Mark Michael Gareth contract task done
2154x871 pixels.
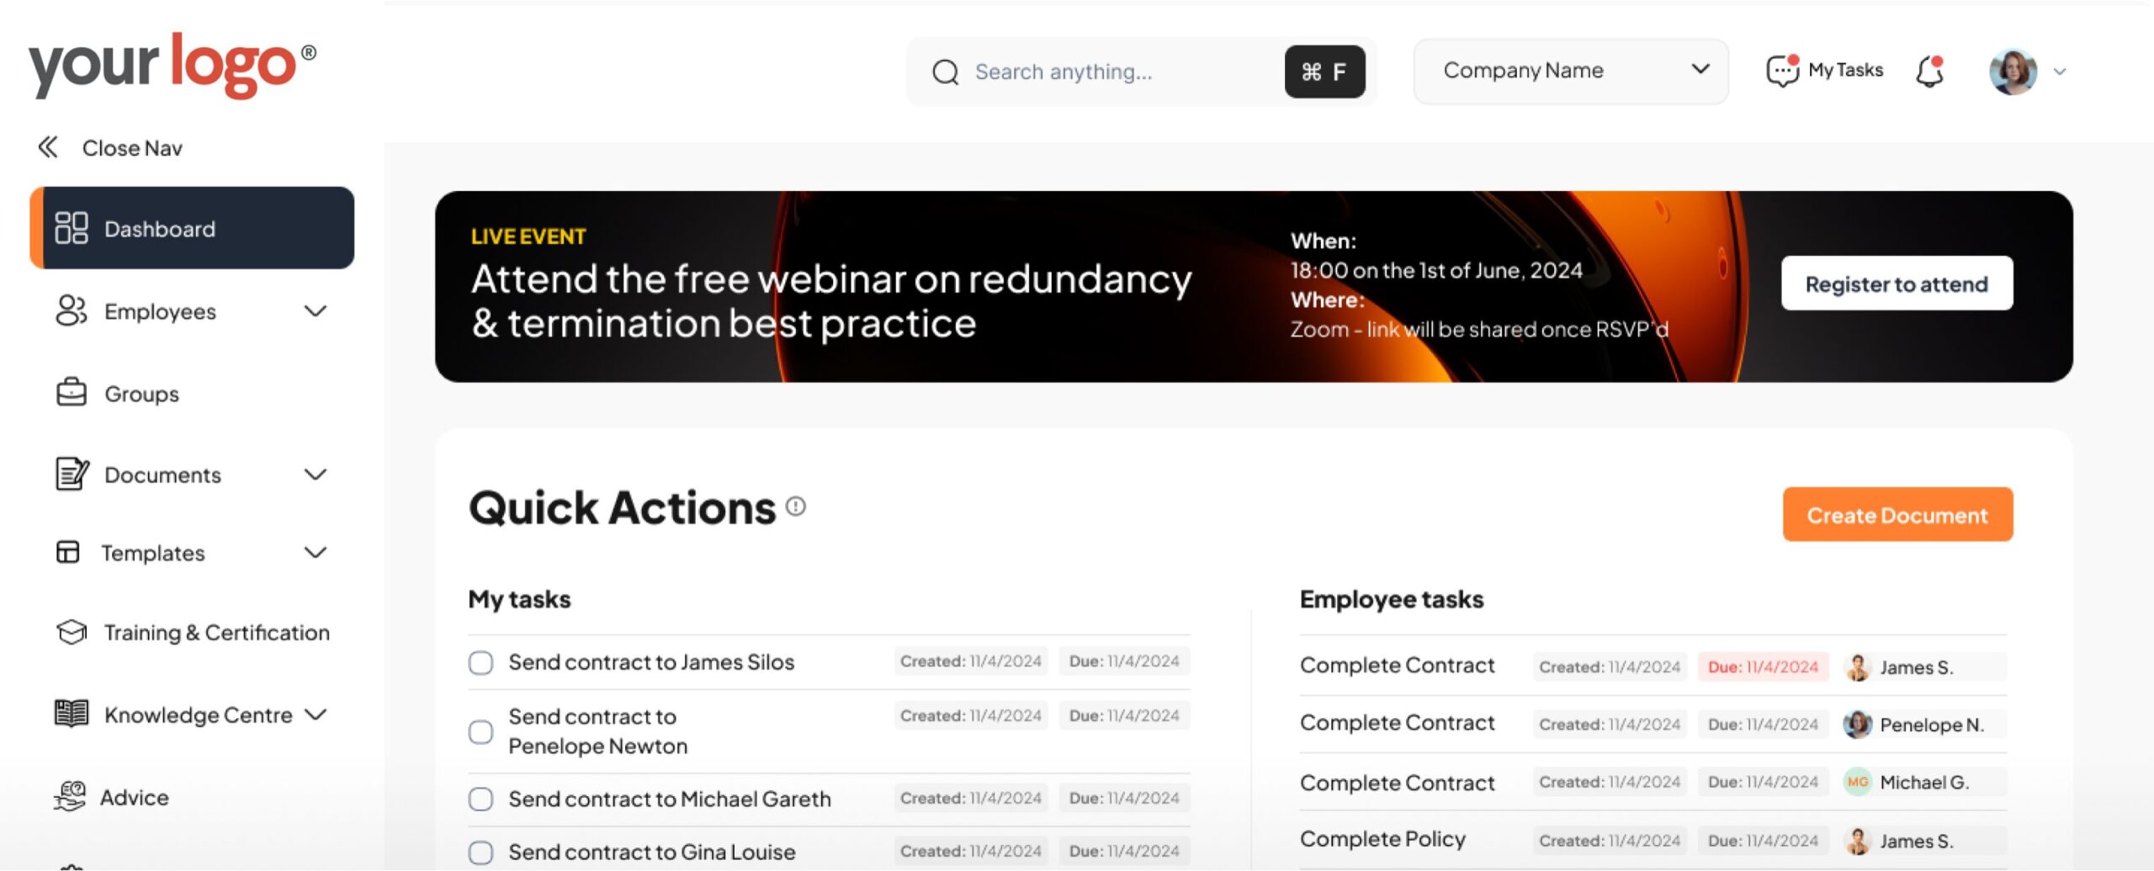[x=480, y=799]
